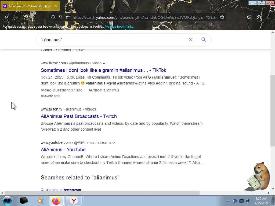Click the Video Duration 37 sec text
The image size is (275, 206).
61,90
